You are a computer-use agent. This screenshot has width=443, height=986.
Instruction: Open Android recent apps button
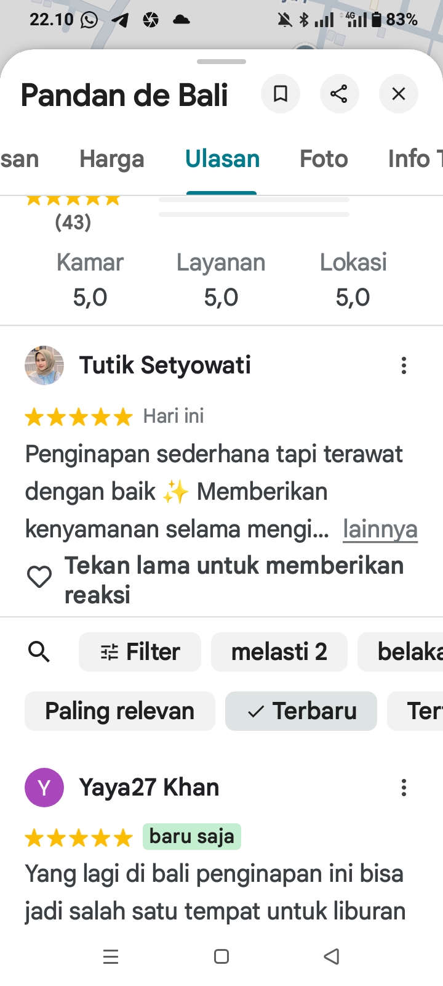point(111,956)
